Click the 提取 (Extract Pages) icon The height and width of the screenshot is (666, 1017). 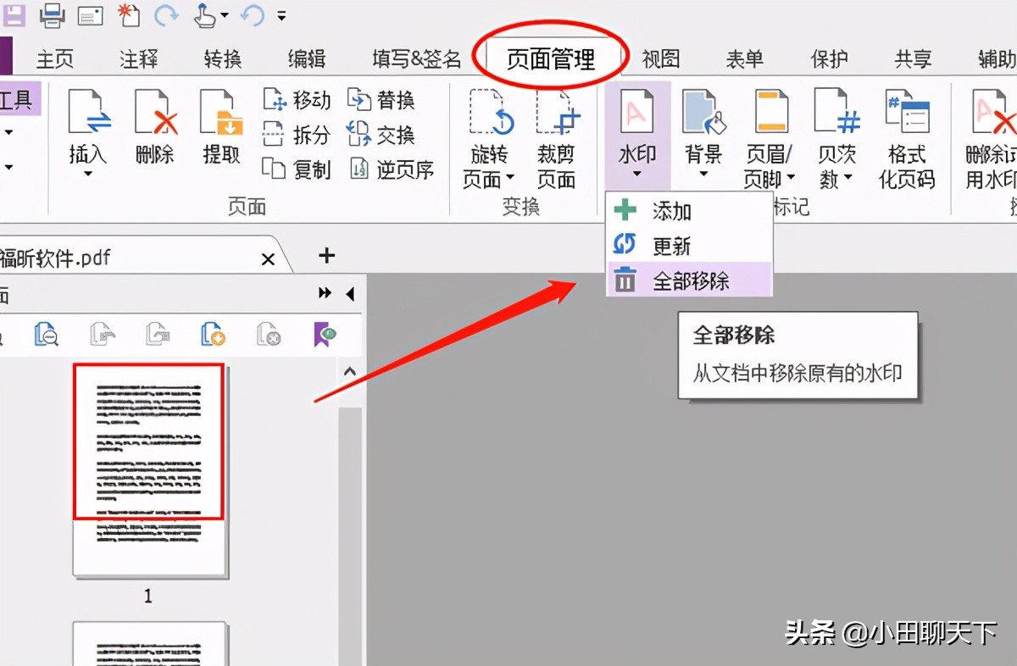[220, 127]
